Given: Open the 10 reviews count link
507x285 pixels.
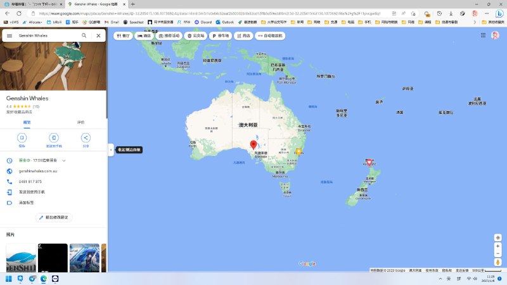Looking at the screenshot, I should coord(35,106).
